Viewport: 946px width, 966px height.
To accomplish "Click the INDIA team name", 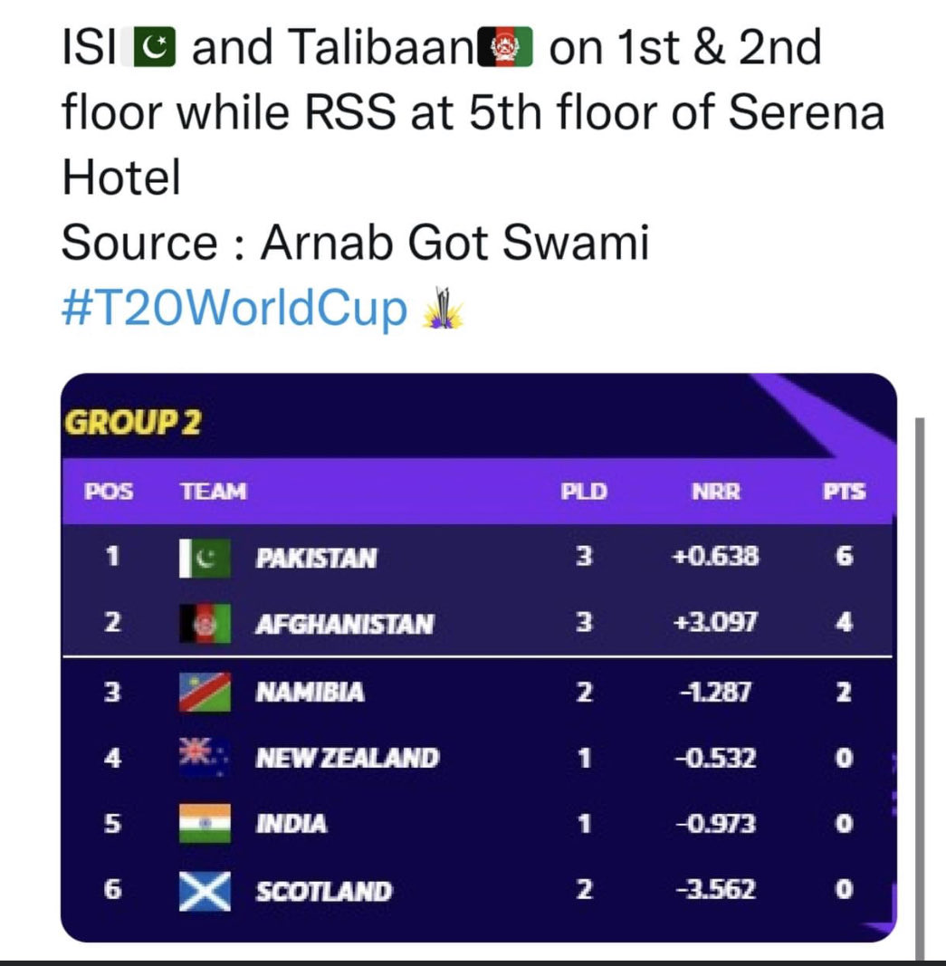I will (x=291, y=824).
